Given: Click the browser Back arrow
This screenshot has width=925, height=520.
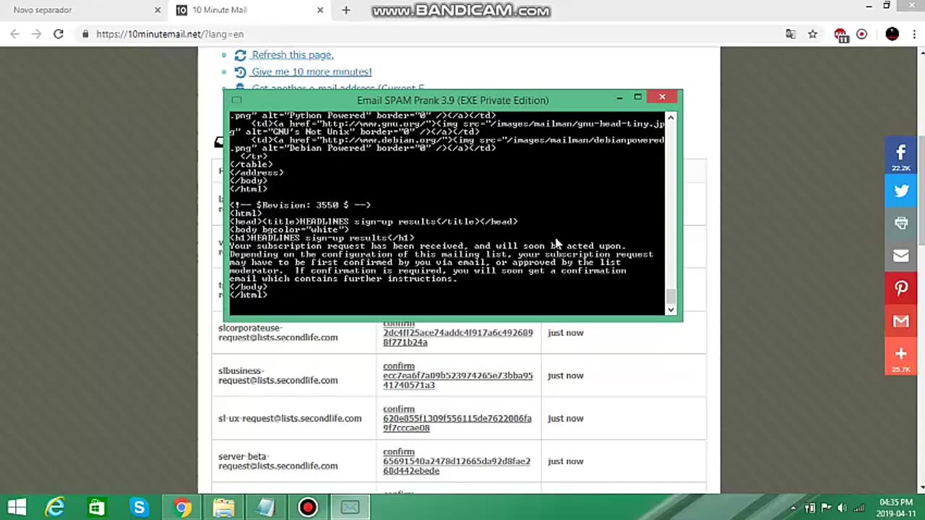Looking at the screenshot, I should pyautogui.click(x=15, y=34).
